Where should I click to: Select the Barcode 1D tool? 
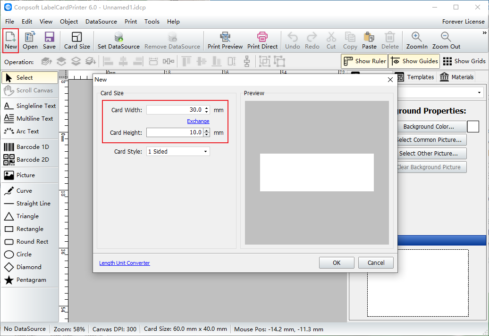(x=30, y=147)
